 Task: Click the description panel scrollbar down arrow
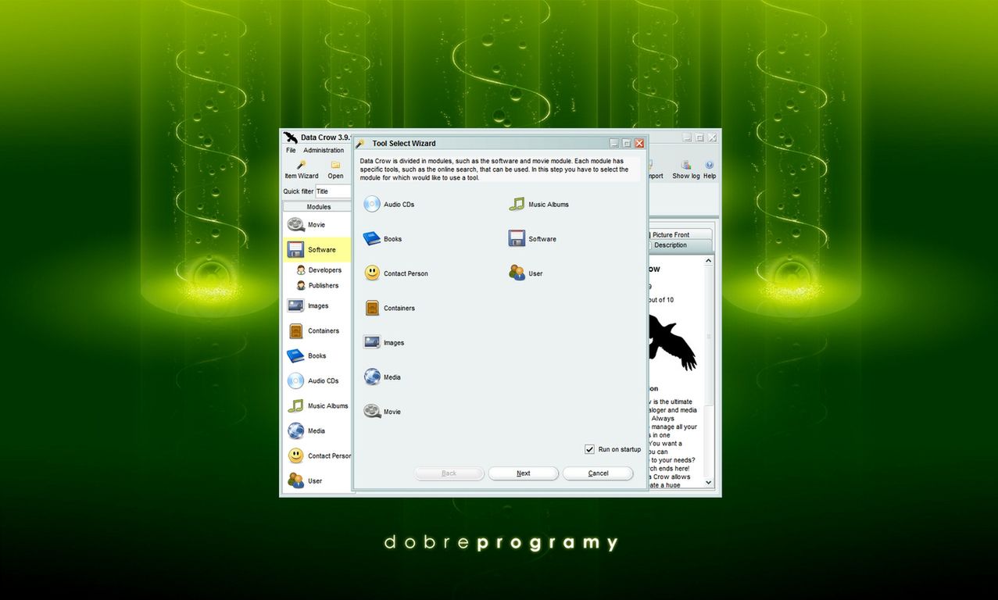pos(710,483)
